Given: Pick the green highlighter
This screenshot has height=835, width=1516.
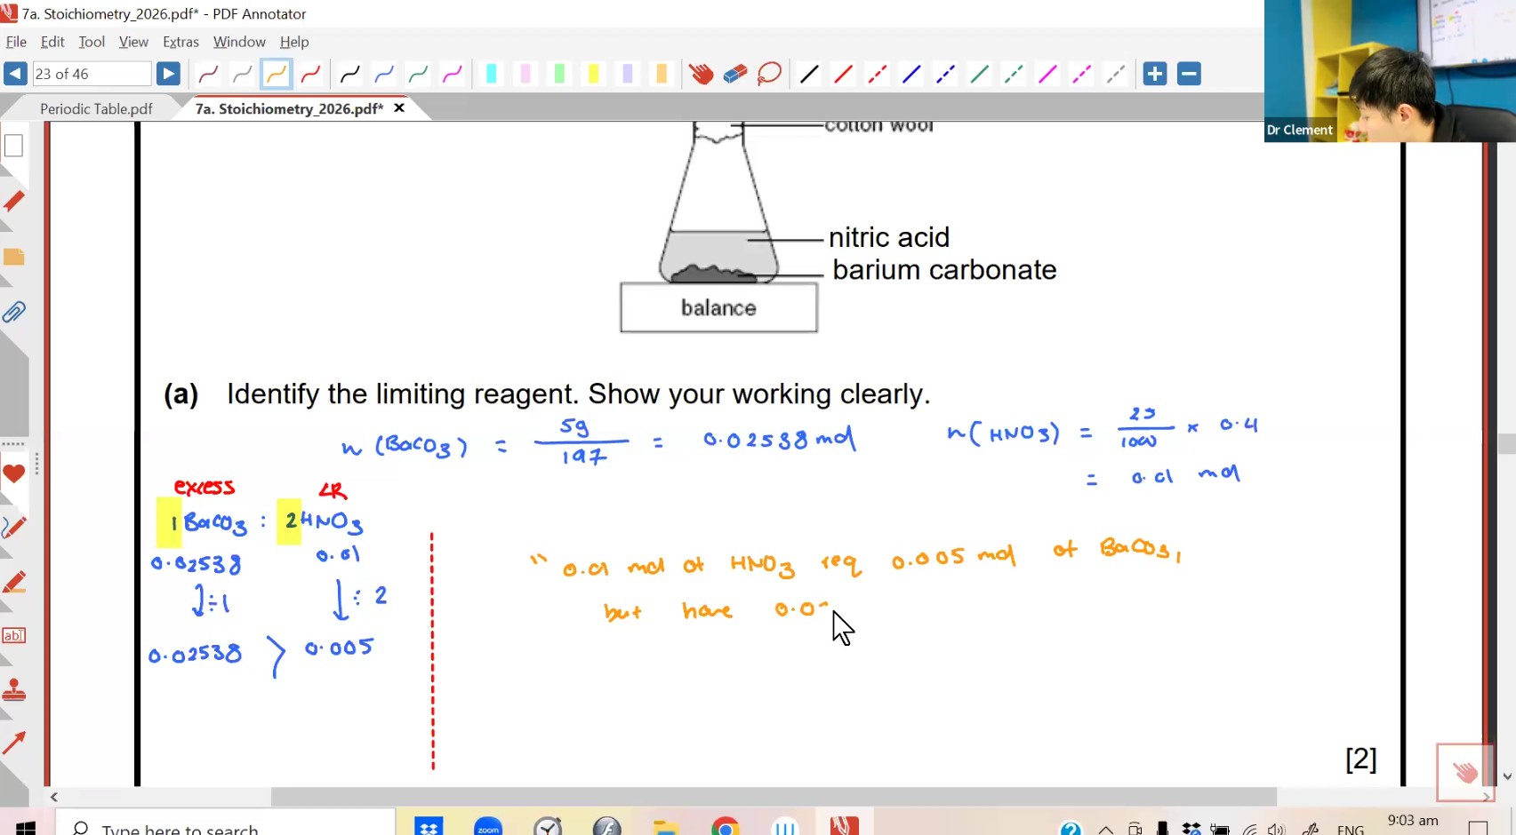Looking at the screenshot, I should coord(559,74).
